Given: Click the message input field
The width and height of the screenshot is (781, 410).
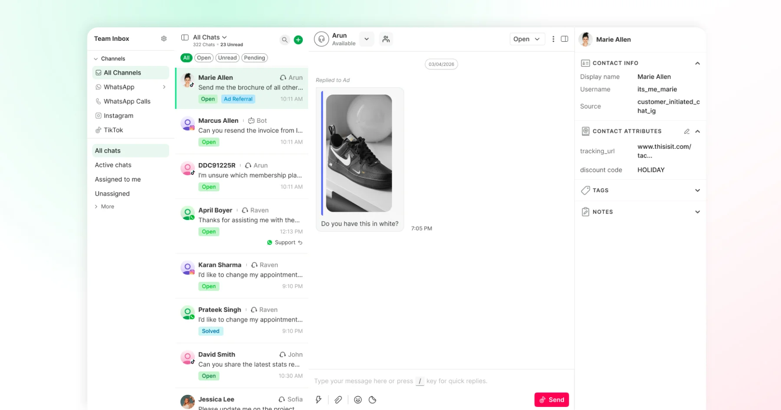Looking at the screenshot, I should [441, 381].
